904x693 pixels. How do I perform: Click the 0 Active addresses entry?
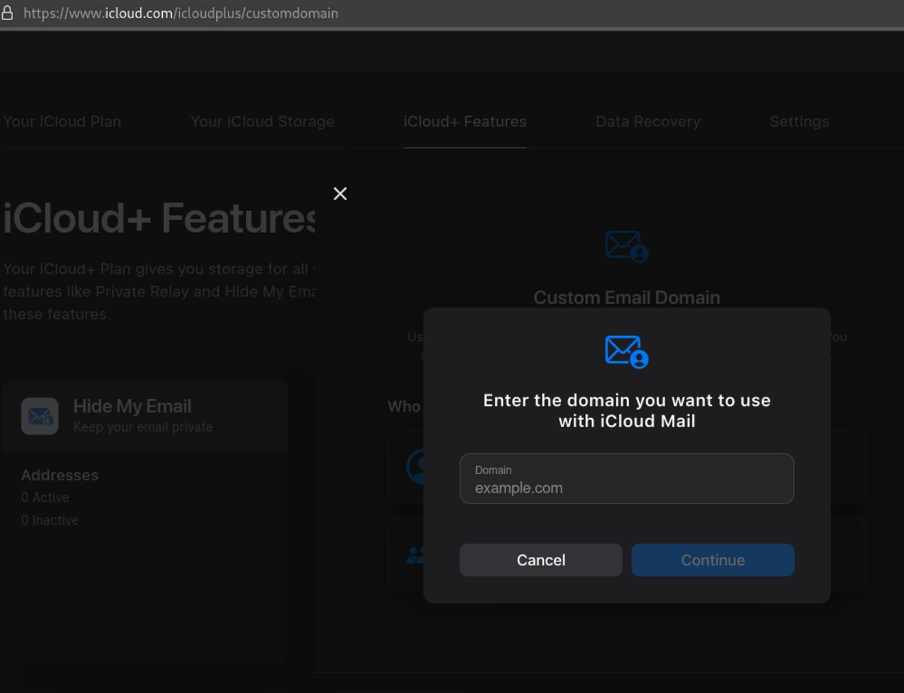(x=45, y=497)
